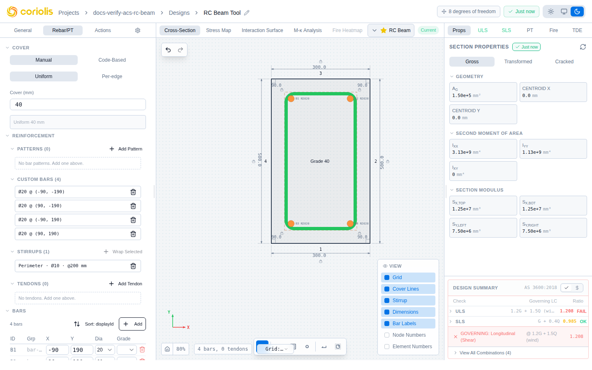Delete custom bar Ø20 @ (-90, 190)
Viewport: 592px width, 370px height.
pos(133,220)
